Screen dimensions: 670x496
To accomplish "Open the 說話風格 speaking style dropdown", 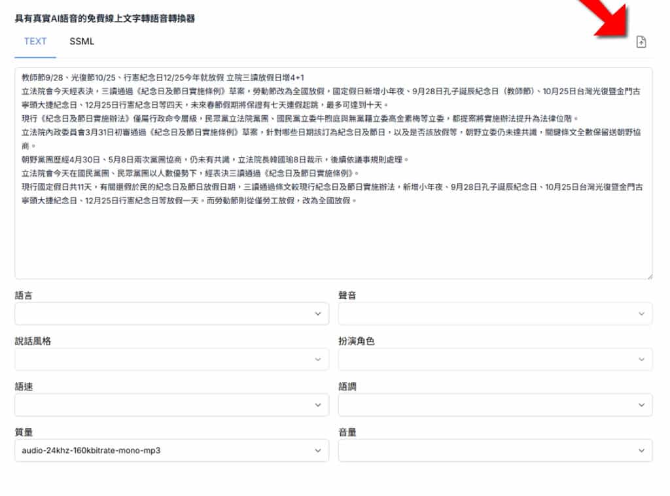I will [x=172, y=359].
